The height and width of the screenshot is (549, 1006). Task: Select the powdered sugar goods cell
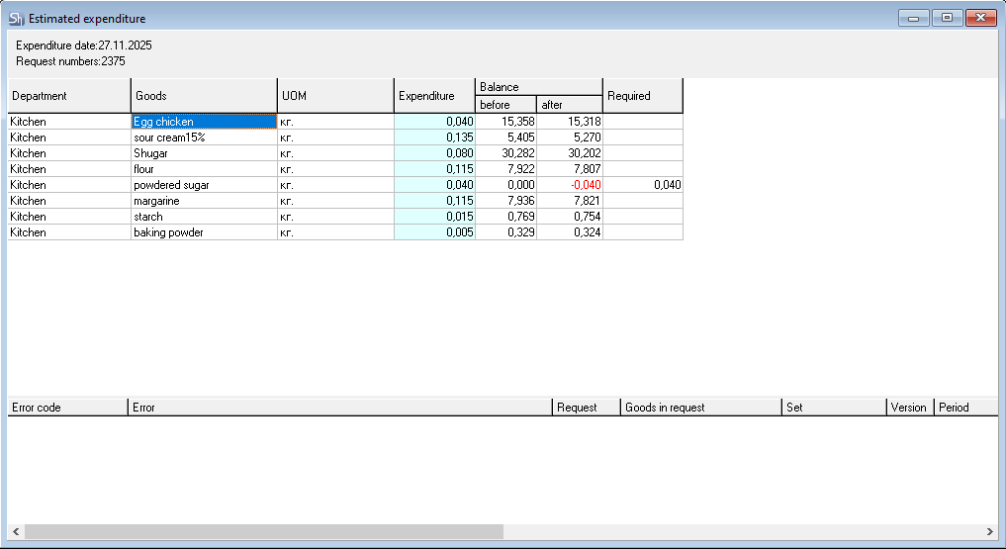[204, 185]
